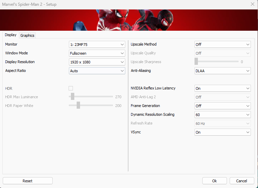Click the "Aspect Ratio" label

click(16, 71)
